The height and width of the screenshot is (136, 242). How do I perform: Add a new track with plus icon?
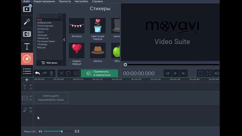tap(27, 80)
